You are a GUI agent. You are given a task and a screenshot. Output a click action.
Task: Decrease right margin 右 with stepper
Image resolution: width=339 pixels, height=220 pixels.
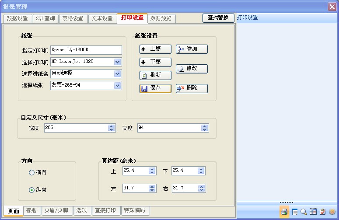202,190
